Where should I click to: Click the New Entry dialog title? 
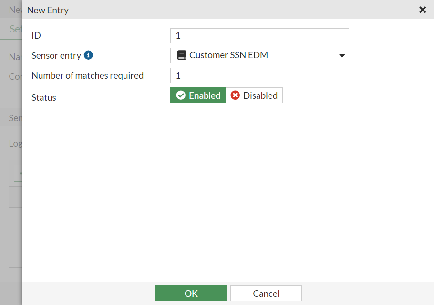click(x=48, y=10)
